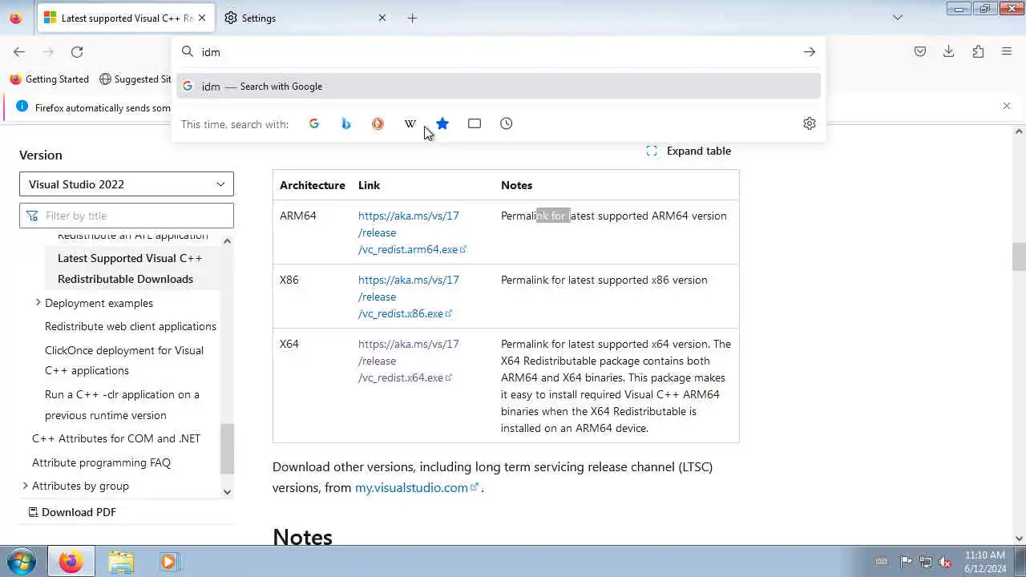1026x577 pixels.
Task: Open C++ Attributes for COM and .NET
Action: [x=116, y=438]
